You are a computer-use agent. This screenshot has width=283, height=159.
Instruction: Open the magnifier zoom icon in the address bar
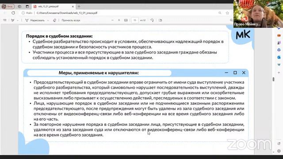coord(220,13)
